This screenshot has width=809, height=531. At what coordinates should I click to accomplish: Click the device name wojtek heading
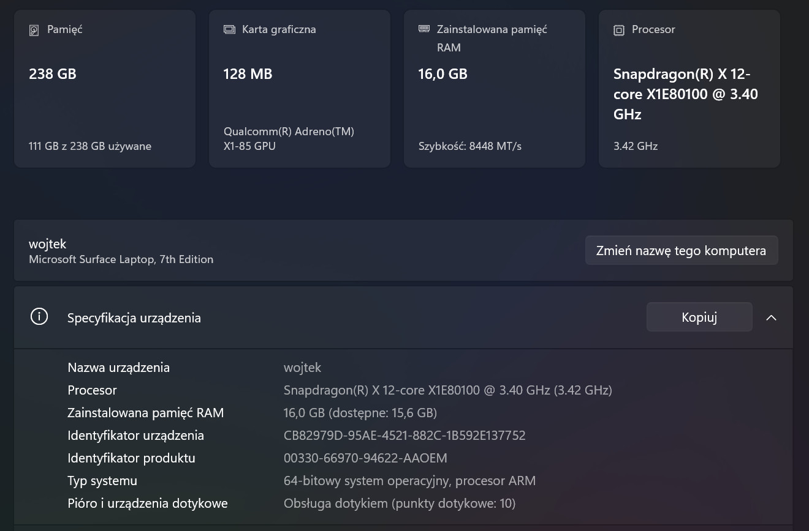pyautogui.click(x=47, y=244)
